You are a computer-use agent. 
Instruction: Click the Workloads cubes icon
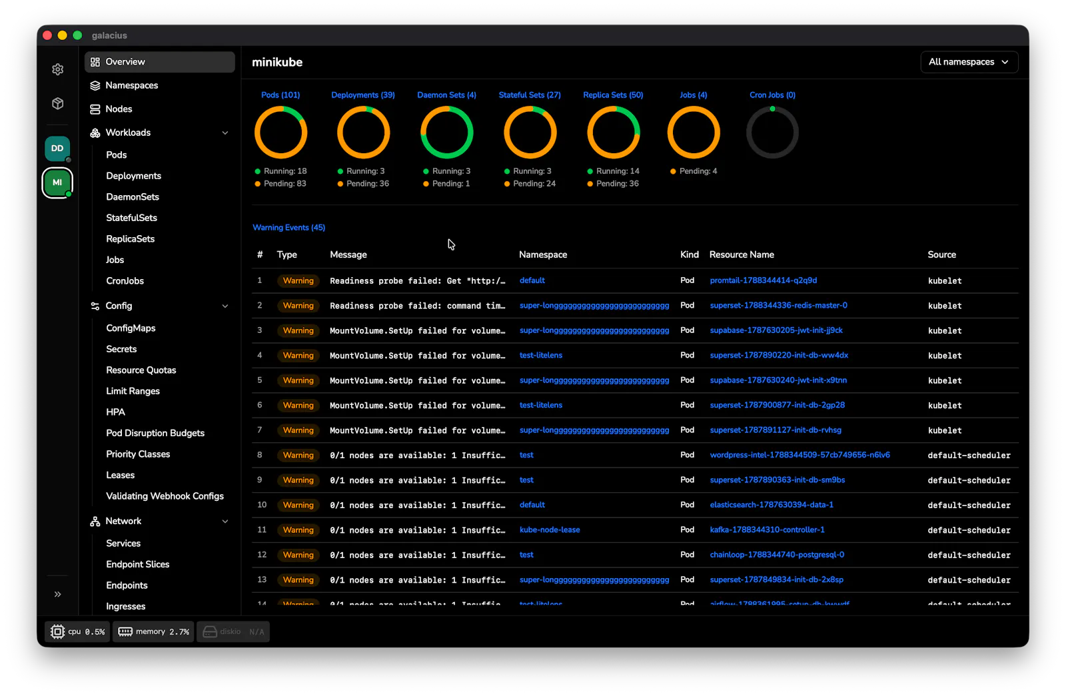pos(95,133)
